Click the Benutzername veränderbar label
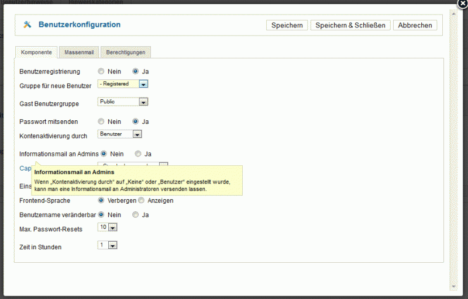 pyautogui.click(x=57, y=215)
